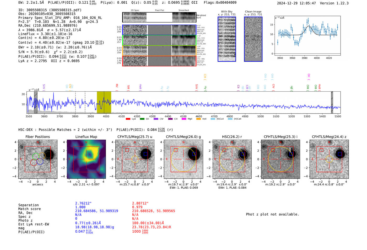
Task: Click the 2024-12-29 12:05:47 timestamp
Action: (296, 3)
